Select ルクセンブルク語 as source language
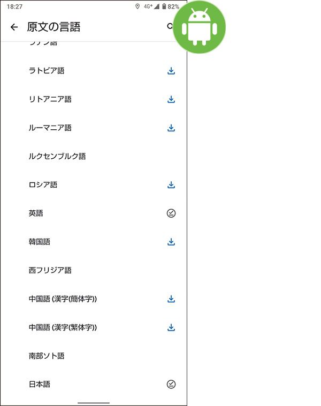 click(x=94, y=156)
